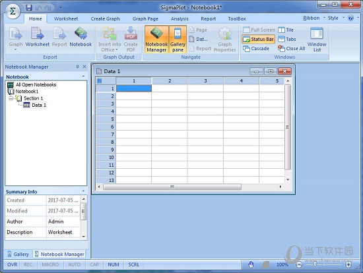Click the zoom slider handle

coord(315,264)
